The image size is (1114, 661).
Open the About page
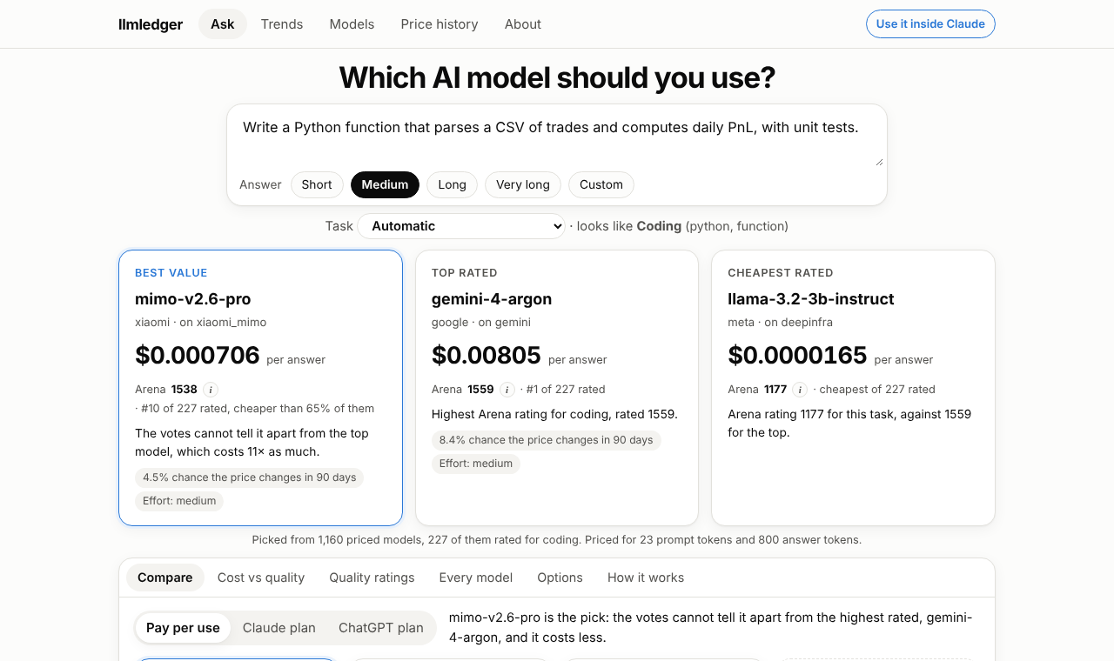[523, 24]
